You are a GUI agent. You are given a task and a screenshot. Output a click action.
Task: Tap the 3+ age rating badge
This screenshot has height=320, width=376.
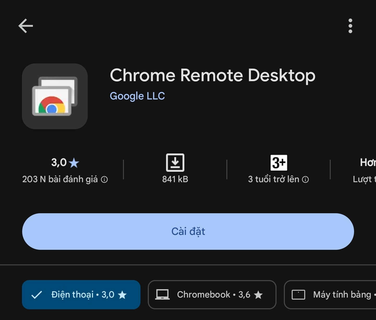click(x=279, y=163)
